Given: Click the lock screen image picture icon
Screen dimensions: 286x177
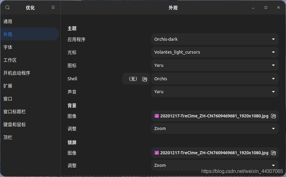Looking at the screenshot, I should click(x=156, y=153).
